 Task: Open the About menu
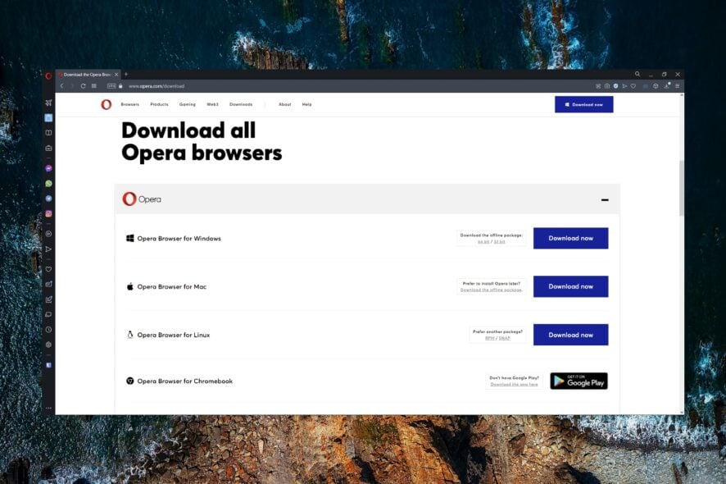pos(285,104)
